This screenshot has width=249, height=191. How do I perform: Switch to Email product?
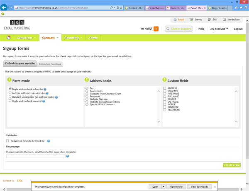tap(178, 19)
